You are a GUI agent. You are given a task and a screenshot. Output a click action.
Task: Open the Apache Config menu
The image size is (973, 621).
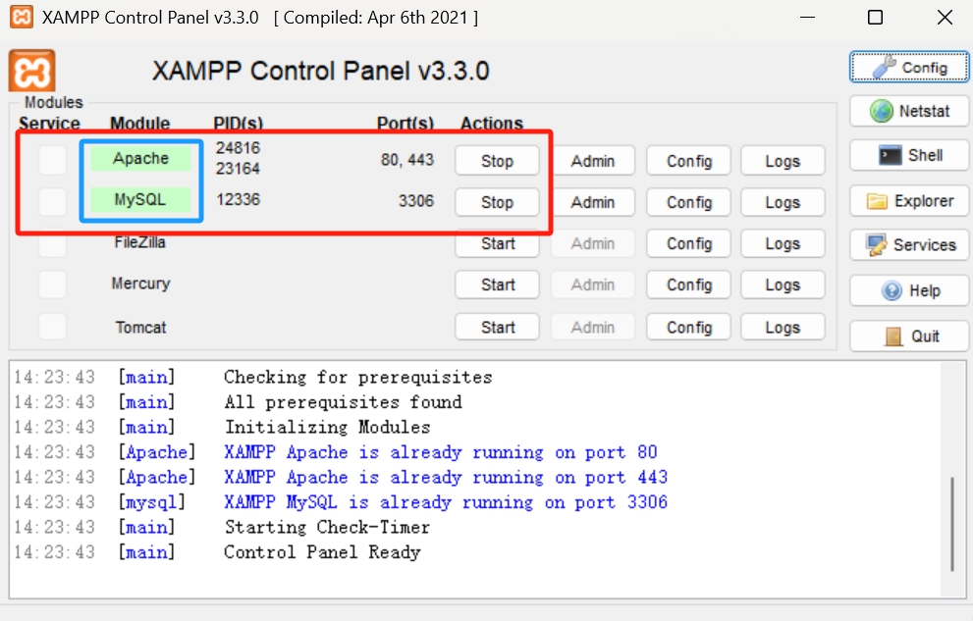point(689,161)
